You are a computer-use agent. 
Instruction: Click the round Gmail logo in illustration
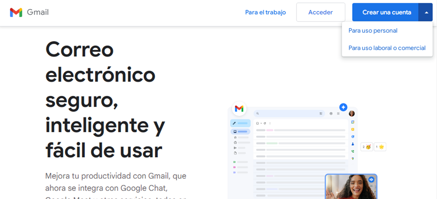239,109
